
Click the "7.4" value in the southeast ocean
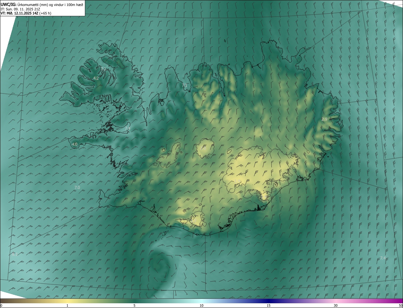click(383, 258)
